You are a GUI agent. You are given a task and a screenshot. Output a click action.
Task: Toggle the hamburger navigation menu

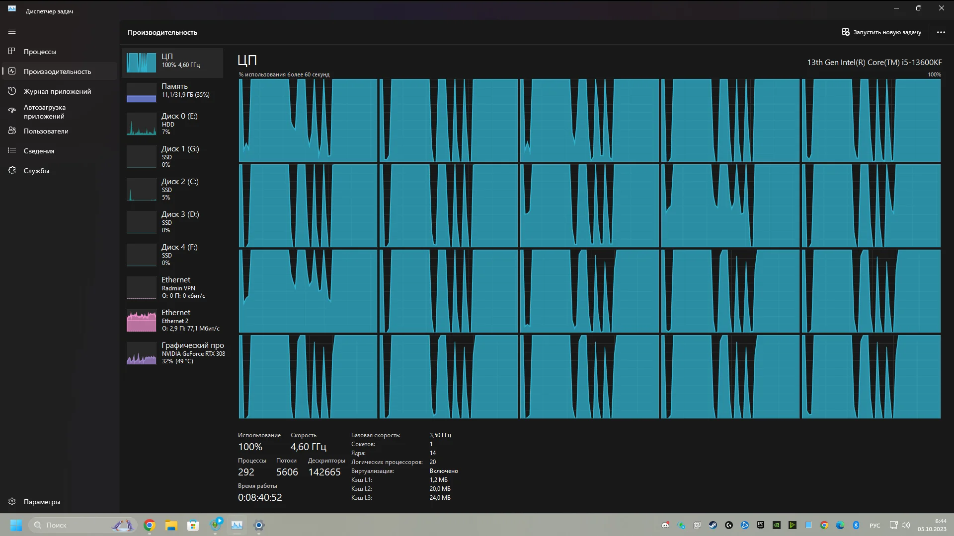click(x=12, y=31)
